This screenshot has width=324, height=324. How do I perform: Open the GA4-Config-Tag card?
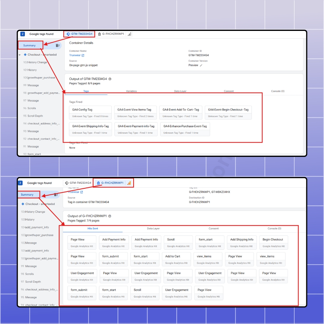(90, 112)
